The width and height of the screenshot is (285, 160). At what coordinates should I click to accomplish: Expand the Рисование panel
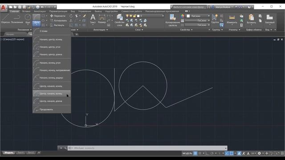pos(24,30)
